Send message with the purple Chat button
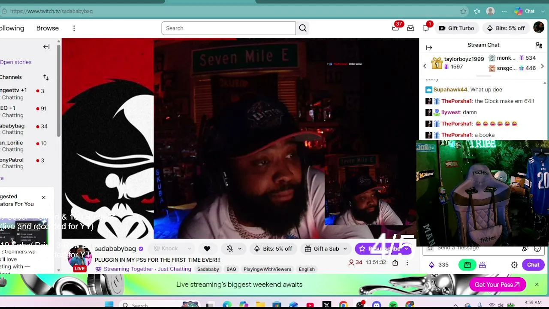 533,265
